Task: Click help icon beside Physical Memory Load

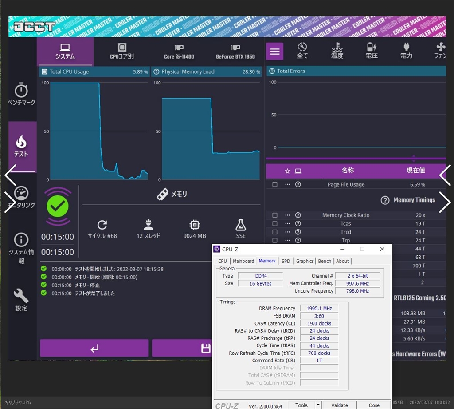Action: 157,71
